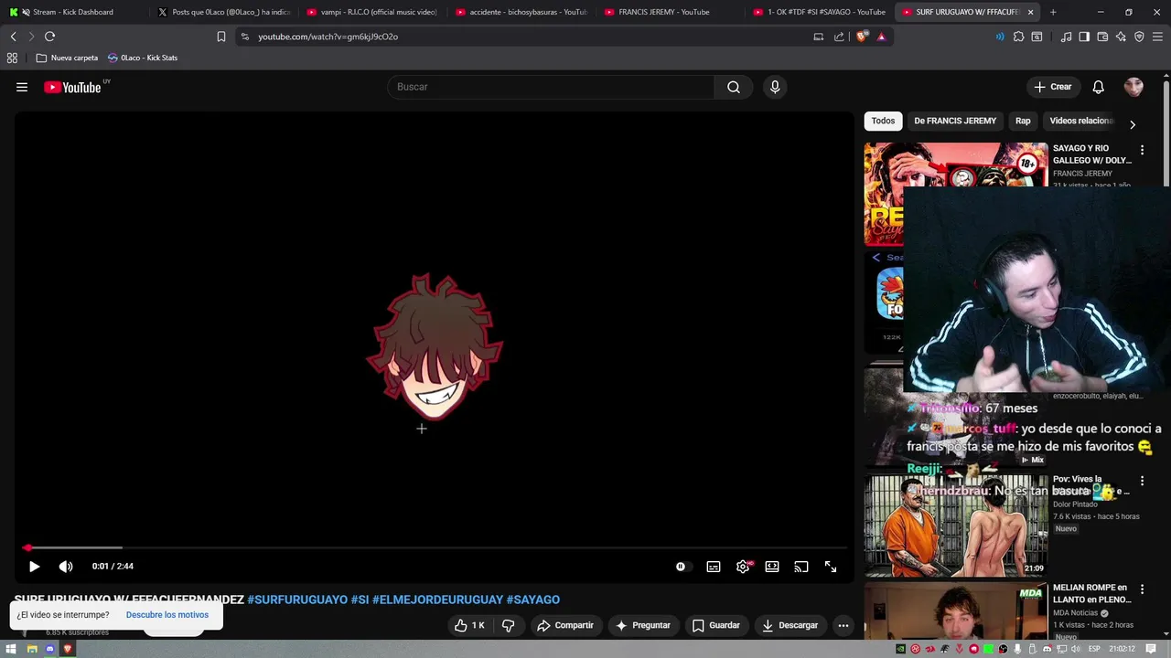This screenshot has width=1171, height=658.
Task: Open Brave Wallet icon
Action: pos(1102,37)
